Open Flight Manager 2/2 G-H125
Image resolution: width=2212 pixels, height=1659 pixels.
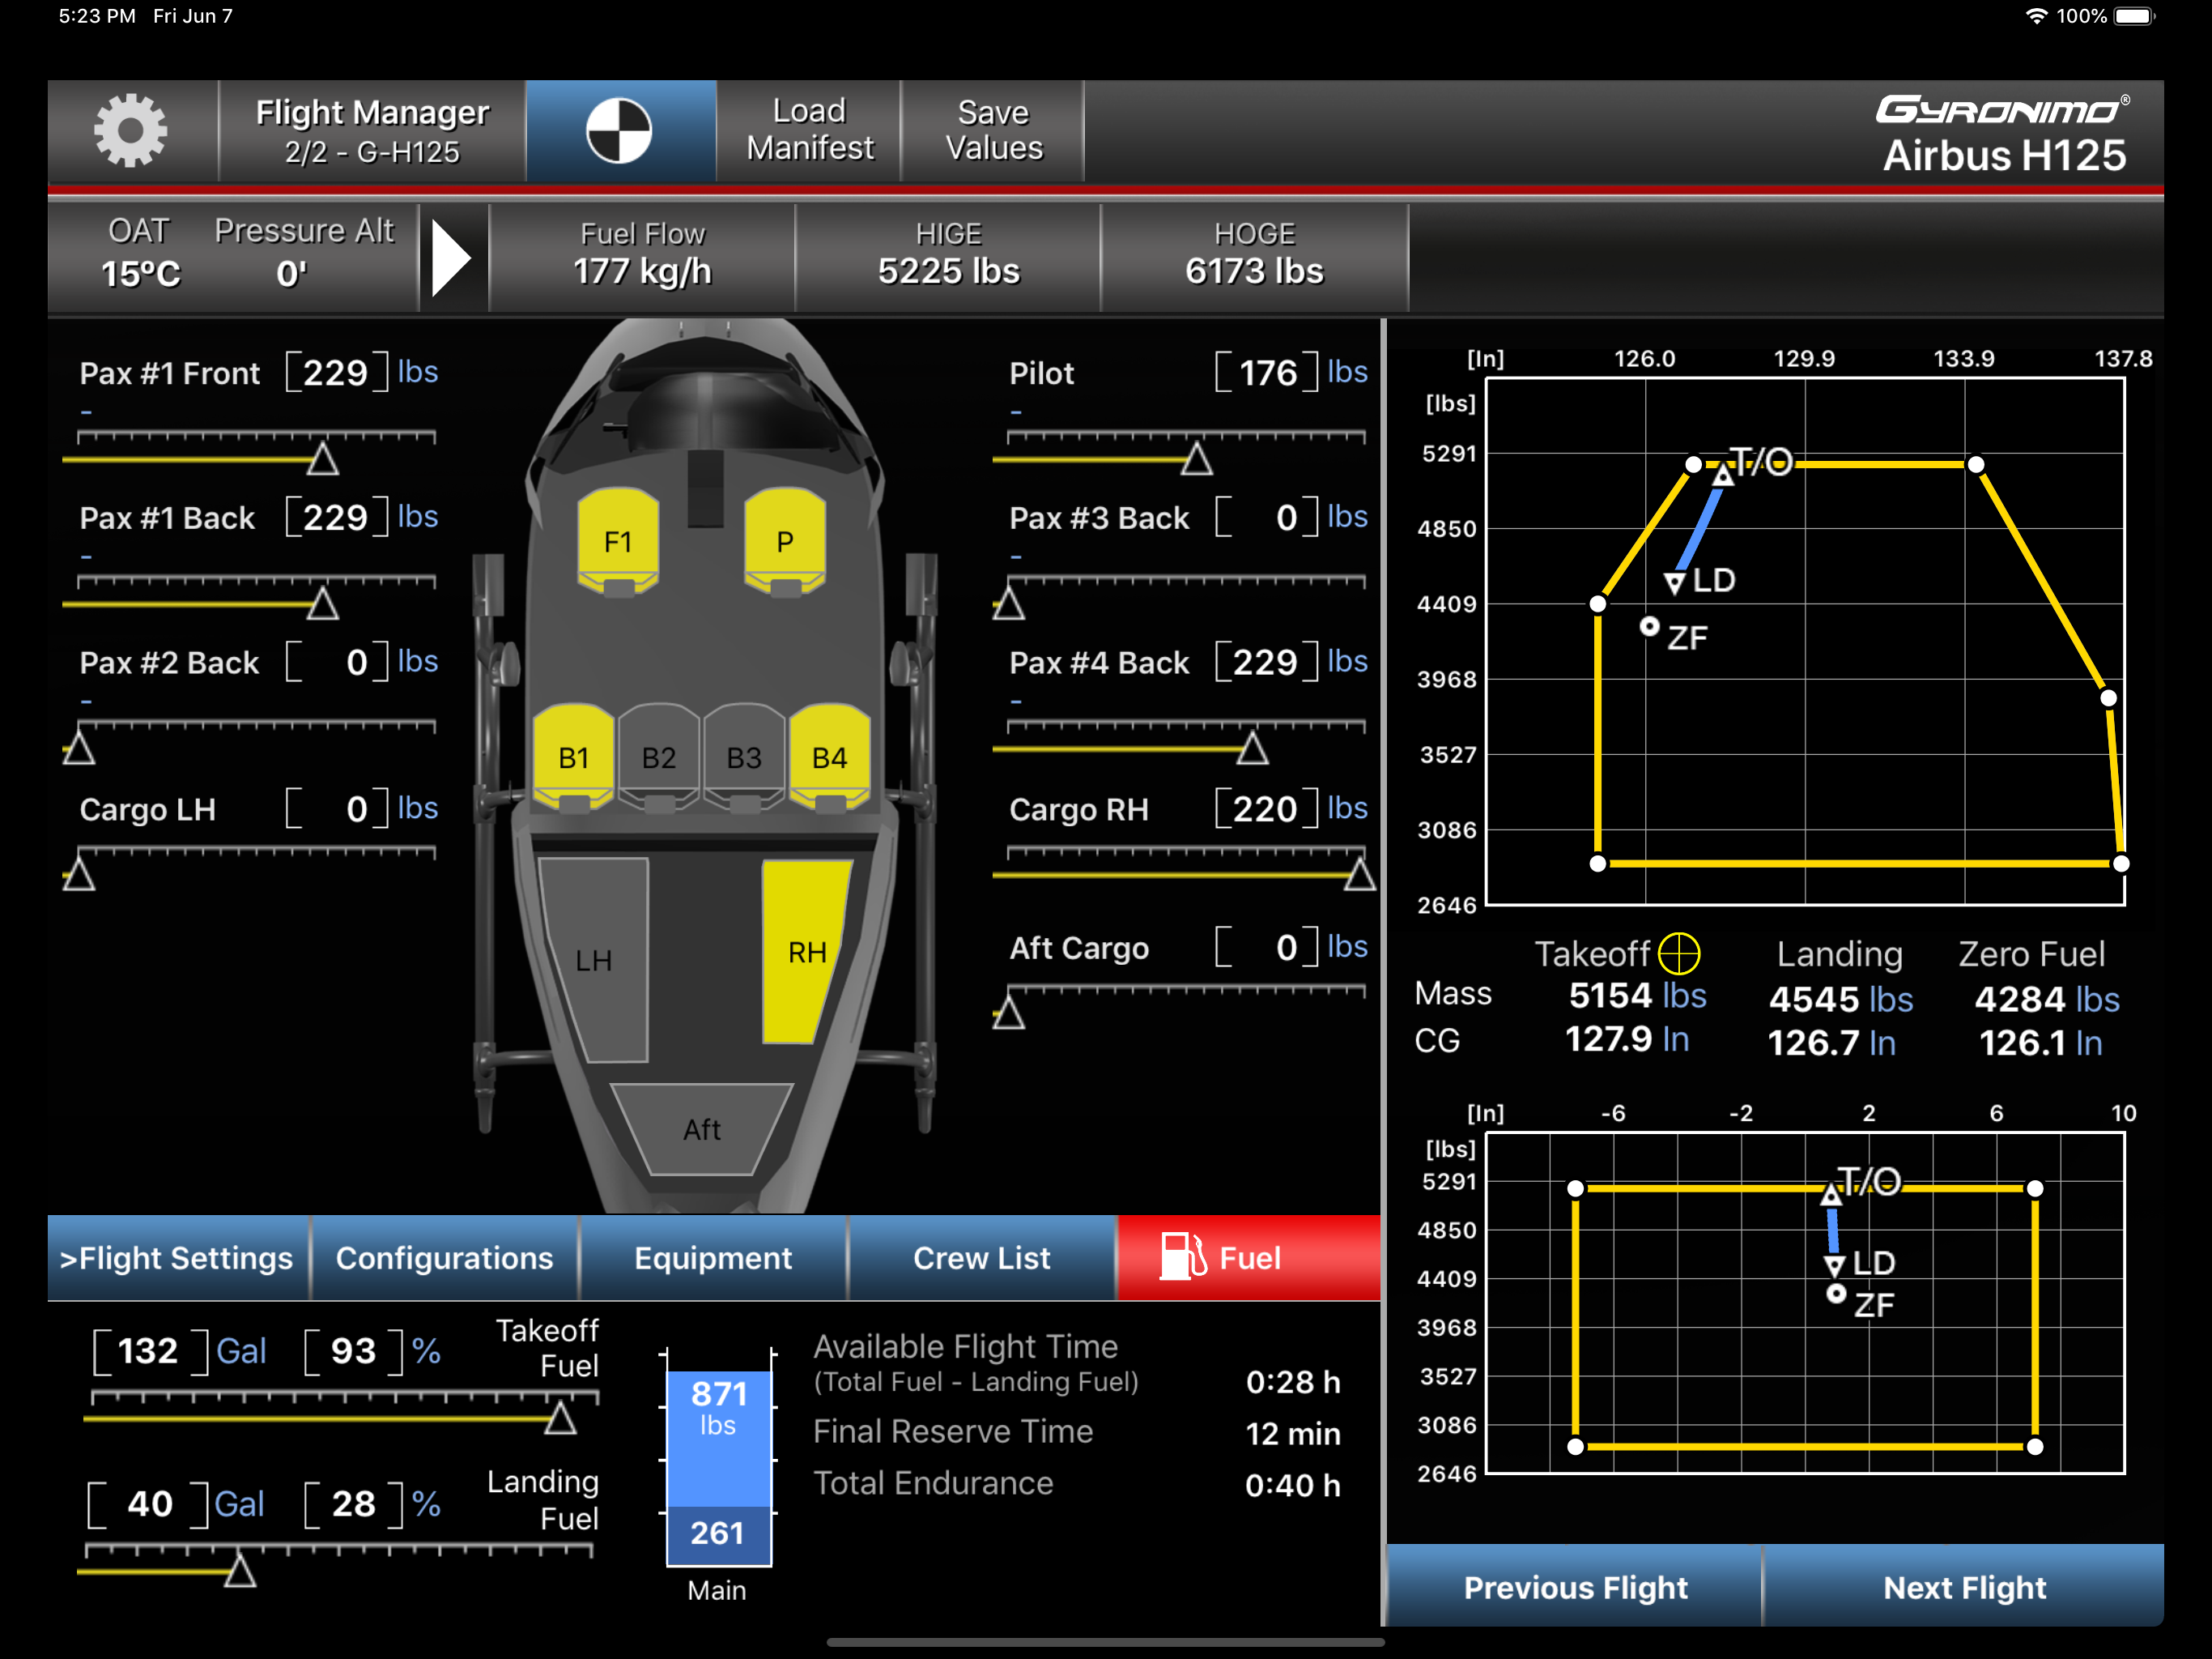pos(372,131)
